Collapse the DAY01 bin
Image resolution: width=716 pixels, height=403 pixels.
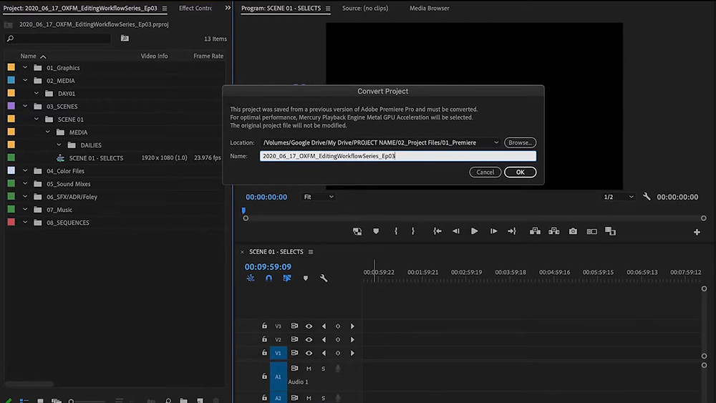37,93
